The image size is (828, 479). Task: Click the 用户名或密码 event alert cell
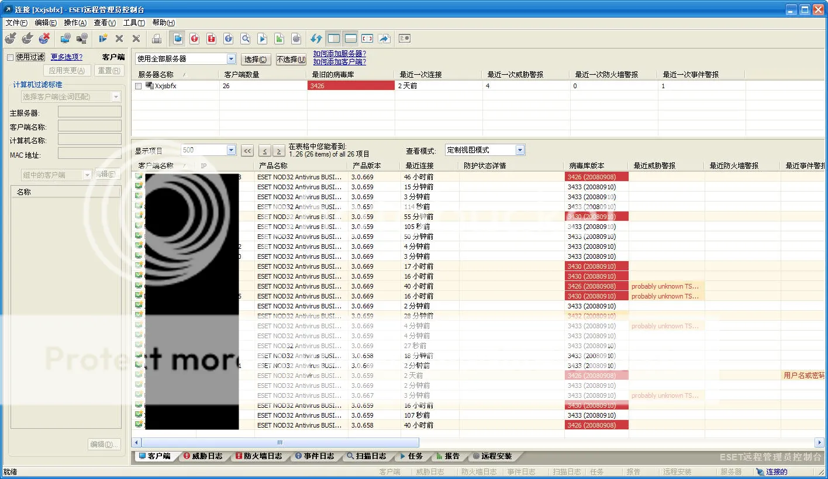pos(803,376)
